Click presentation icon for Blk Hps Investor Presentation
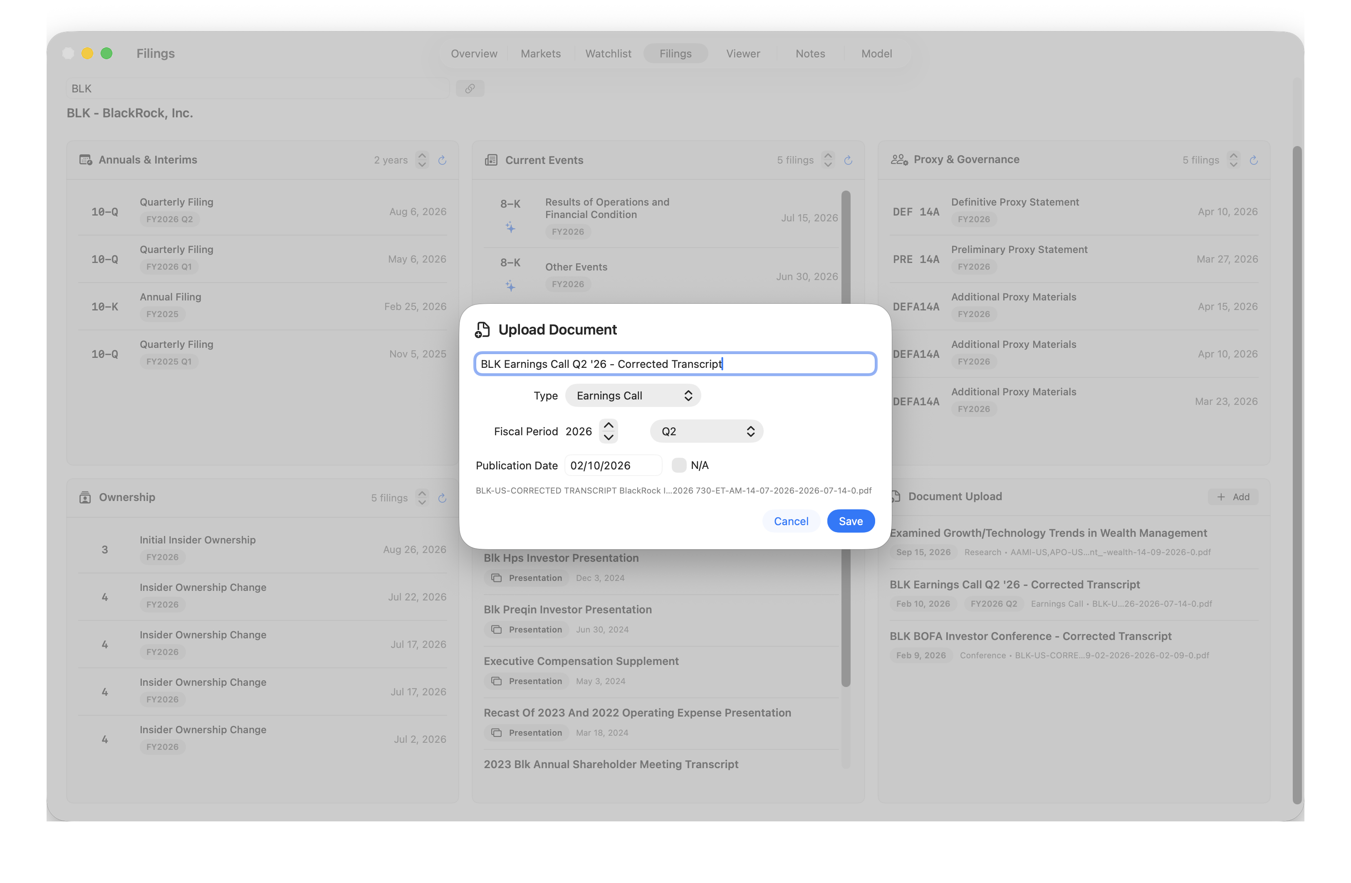 [x=496, y=578]
